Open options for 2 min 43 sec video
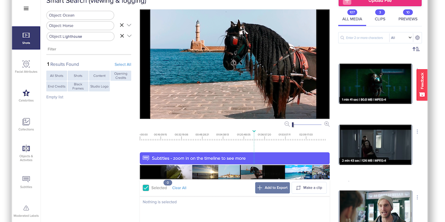The image size is (445, 222). pos(417,131)
